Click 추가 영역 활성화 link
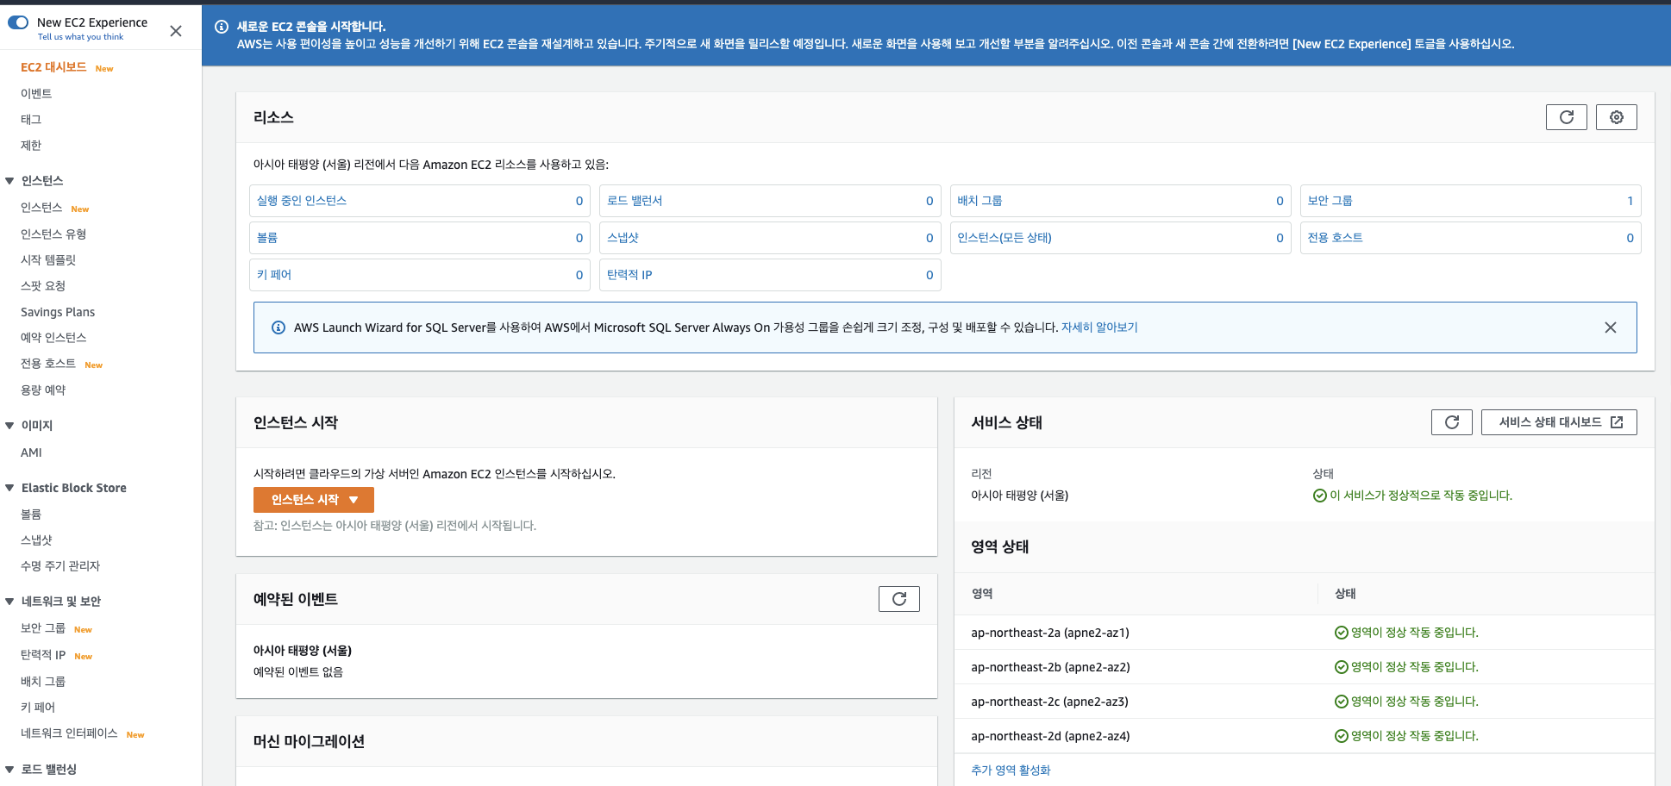The image size is (1671, 786). tap(1011, 770)
